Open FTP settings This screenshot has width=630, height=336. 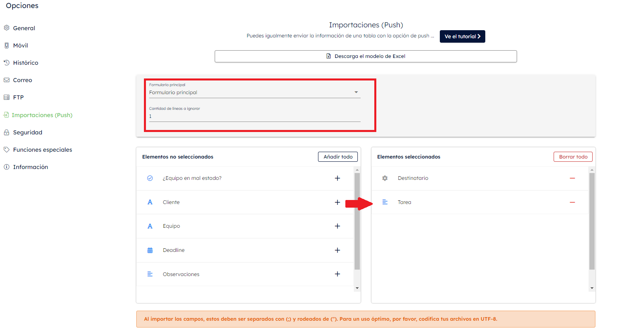(18, 97)
